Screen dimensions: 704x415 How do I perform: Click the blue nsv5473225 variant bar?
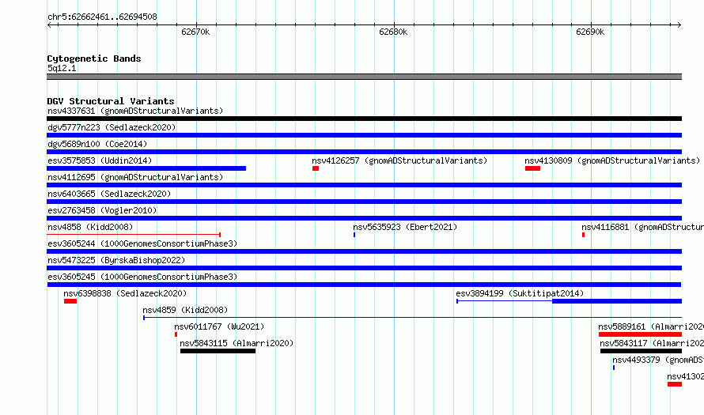(364, 268)
